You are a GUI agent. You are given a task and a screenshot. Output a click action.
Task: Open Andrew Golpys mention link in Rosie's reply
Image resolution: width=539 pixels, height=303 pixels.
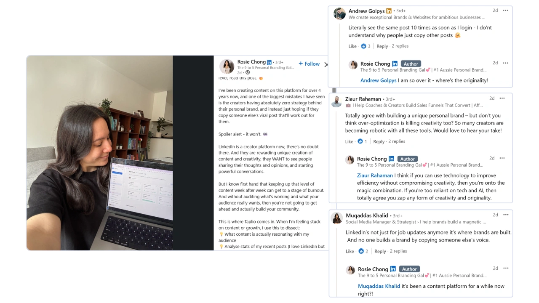[x=379, y=80]
